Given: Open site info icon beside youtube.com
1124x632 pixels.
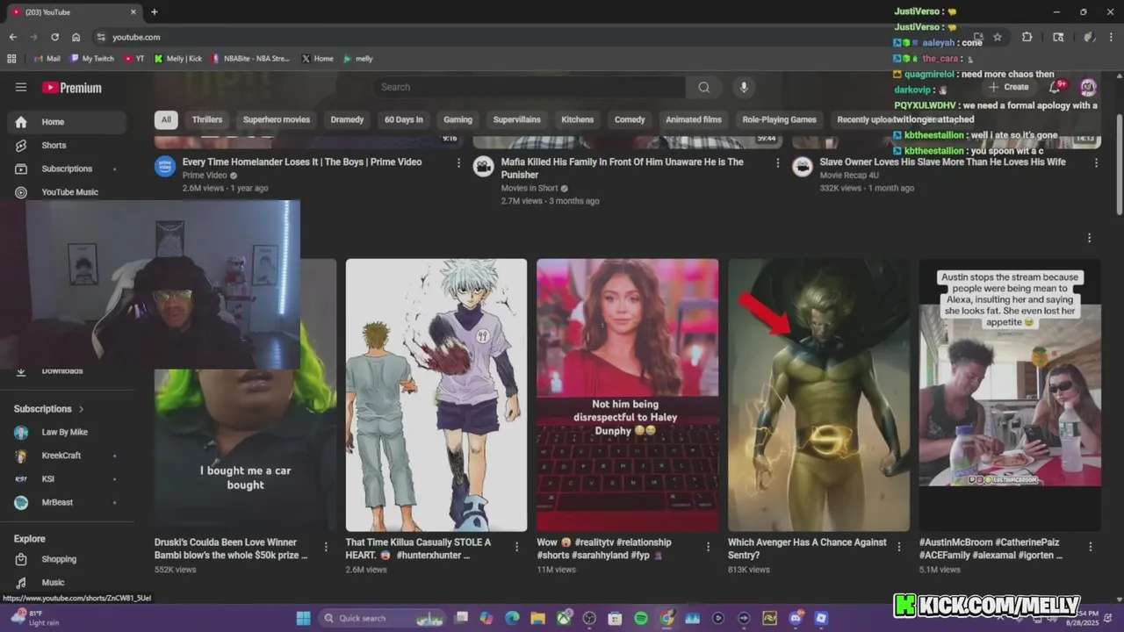Looking at the screenshot, I should coord(101,37).
